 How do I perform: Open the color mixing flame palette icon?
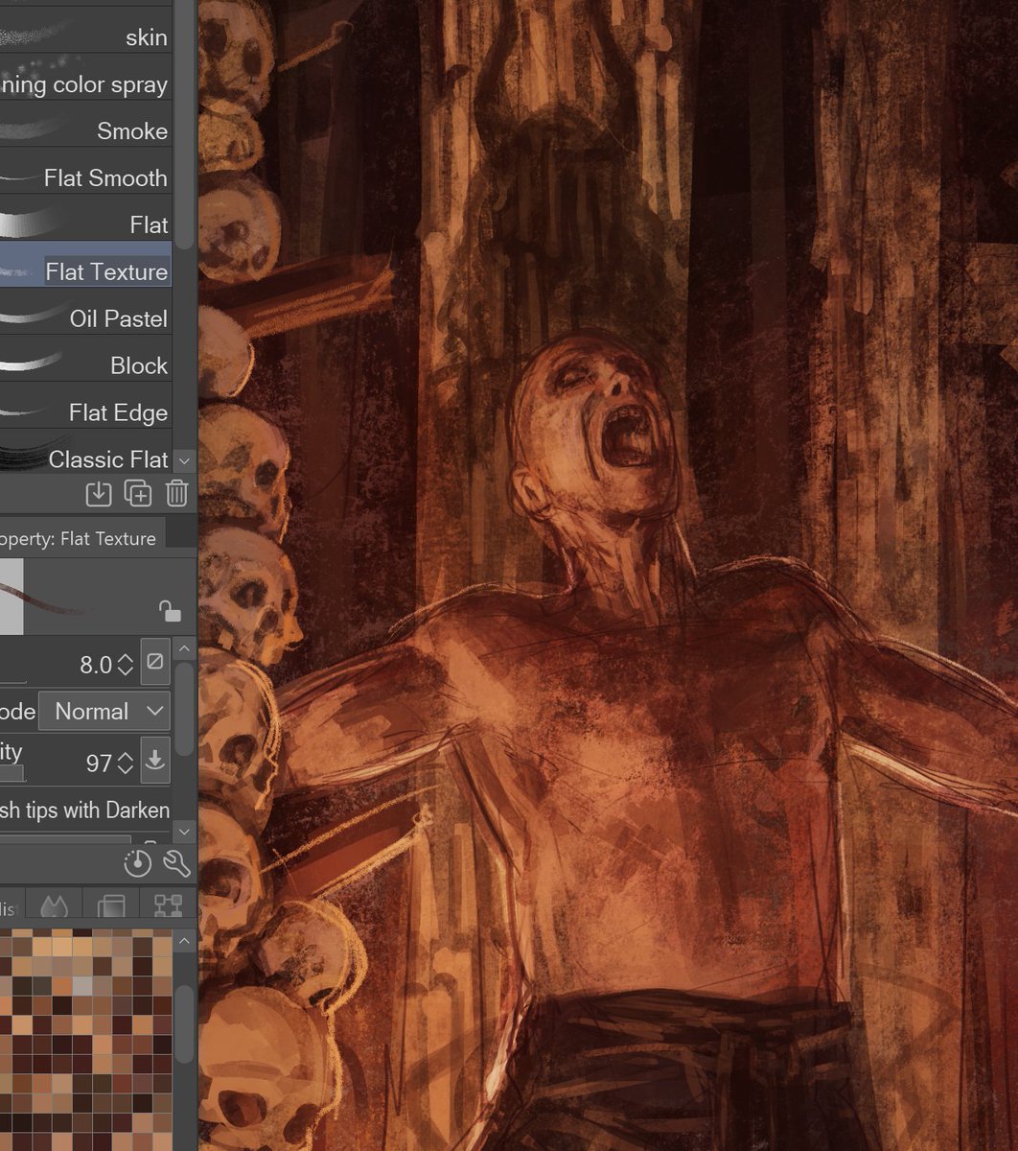[x=52, y=905]
